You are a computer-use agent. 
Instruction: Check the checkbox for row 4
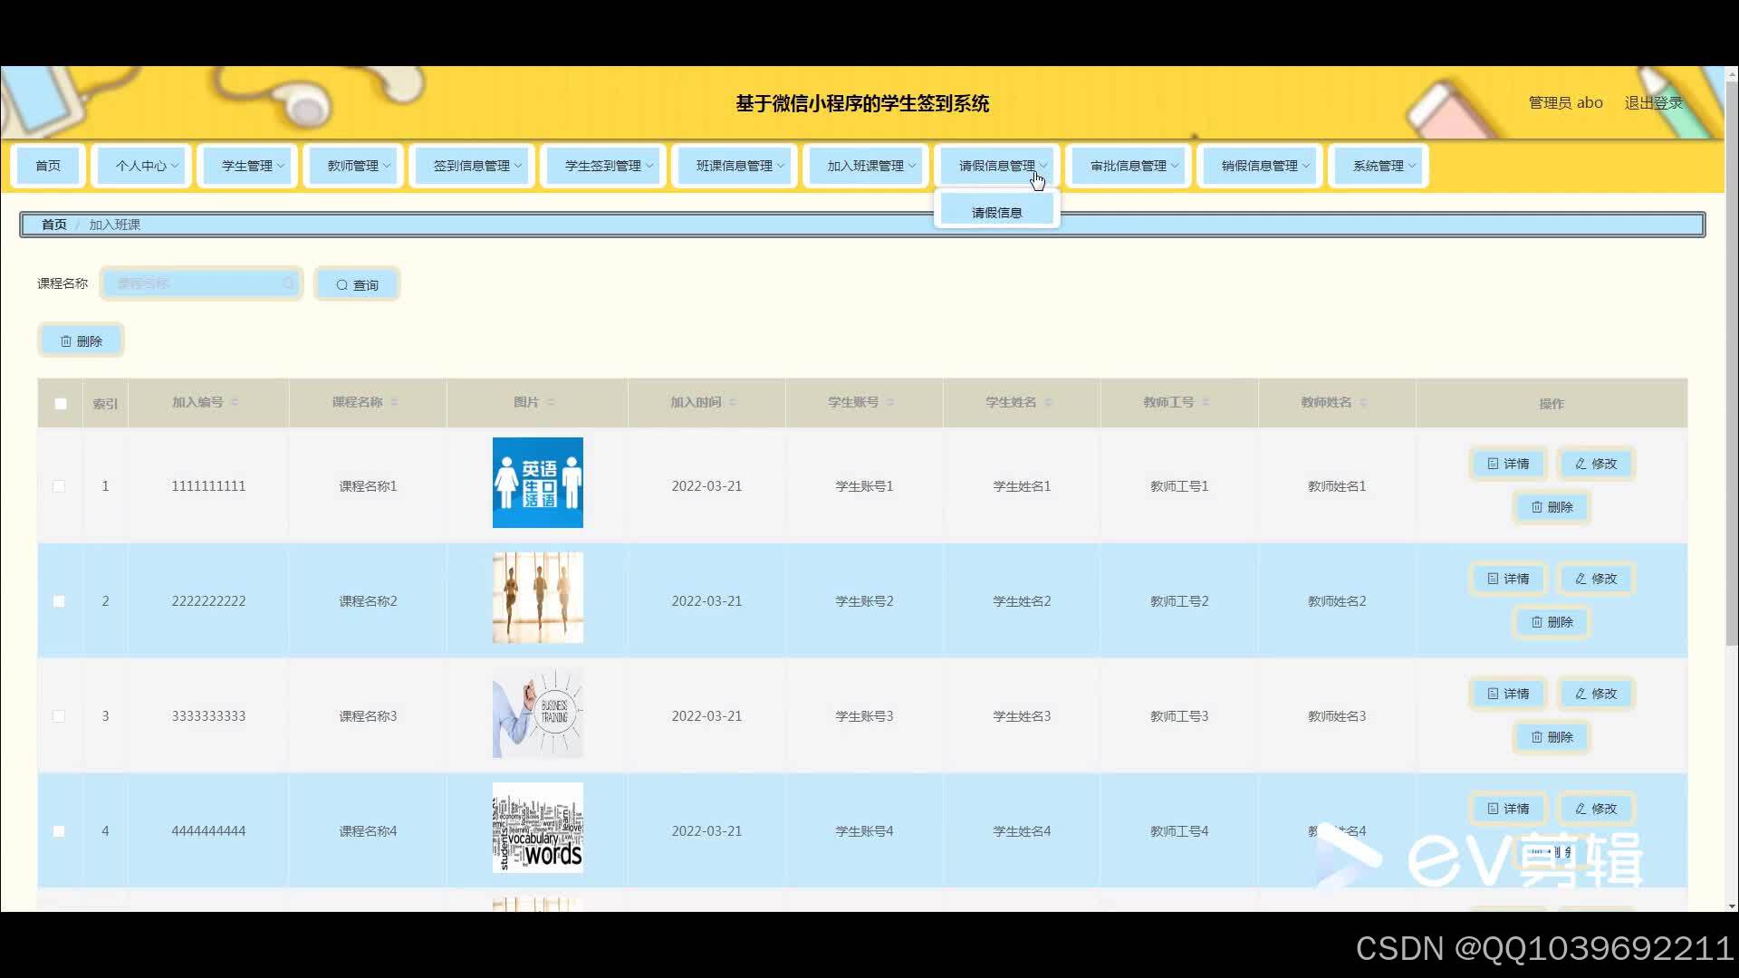pos(59,831)
